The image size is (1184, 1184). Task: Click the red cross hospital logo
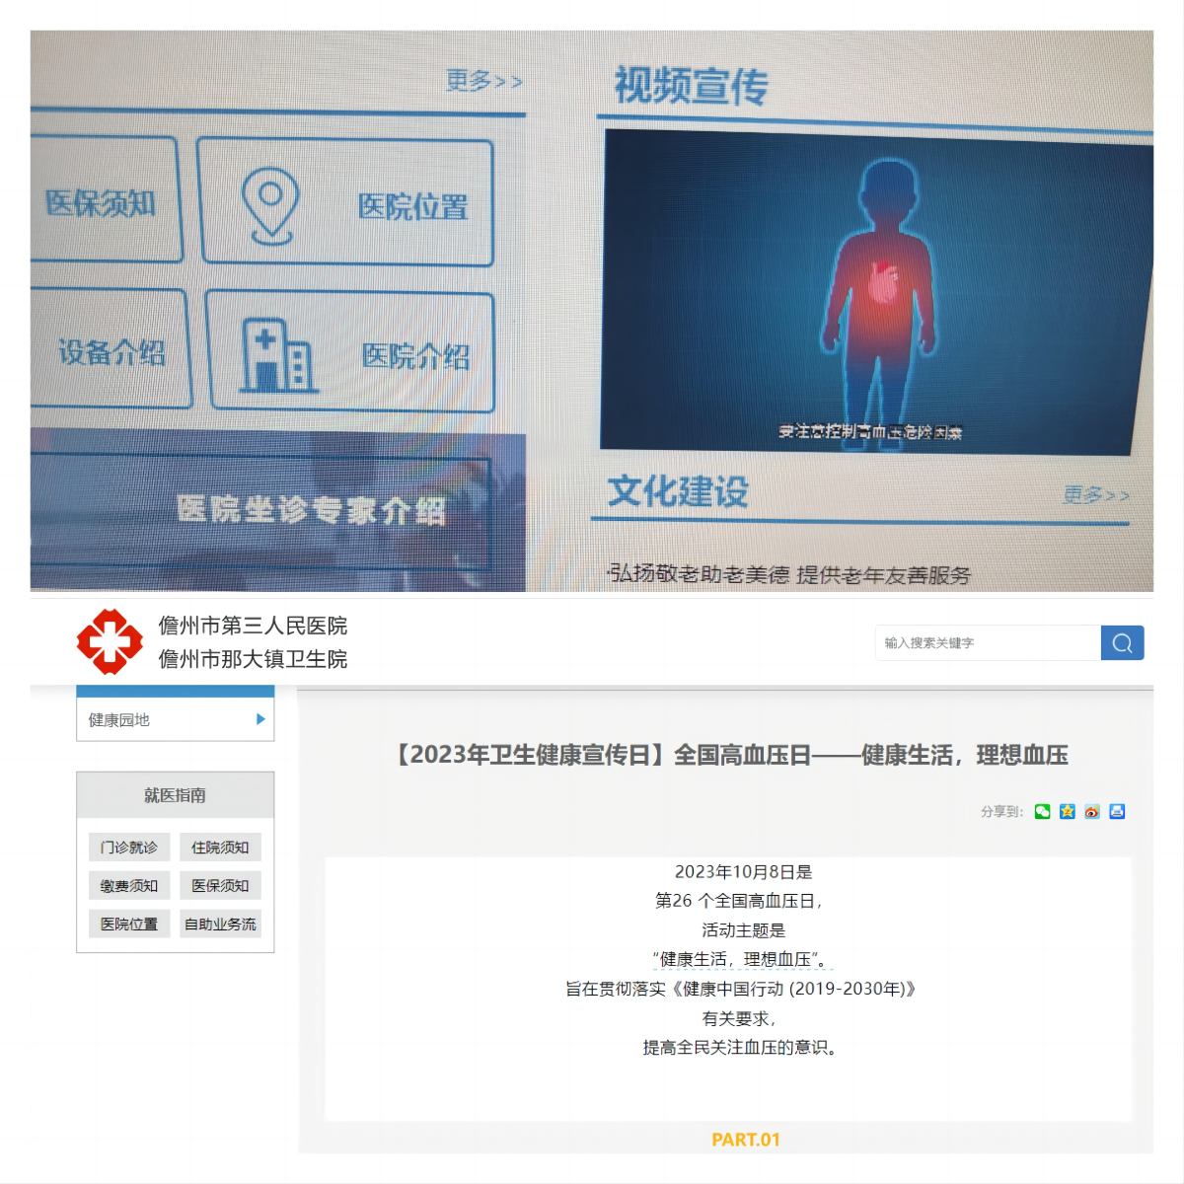click(x=110, y=641)
